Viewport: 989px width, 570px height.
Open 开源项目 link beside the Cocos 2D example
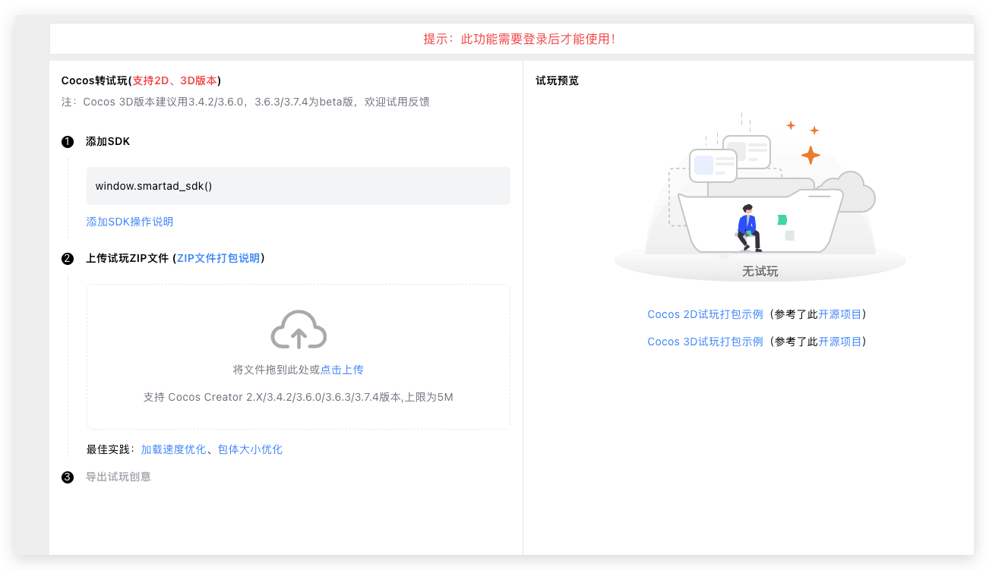coord(840,314)
